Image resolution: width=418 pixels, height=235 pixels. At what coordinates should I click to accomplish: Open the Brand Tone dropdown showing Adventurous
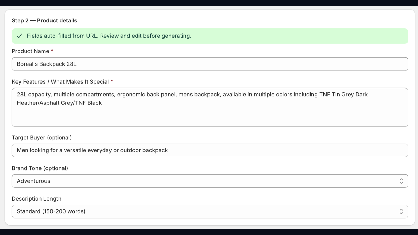pyautogui.click(x=210, y=181)
